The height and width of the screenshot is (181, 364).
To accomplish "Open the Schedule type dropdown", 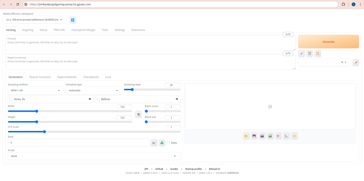I will [94, 90].
